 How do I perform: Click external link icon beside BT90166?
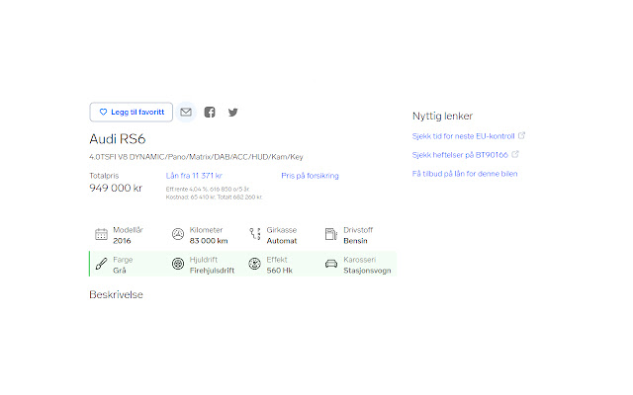coord(515,154)
